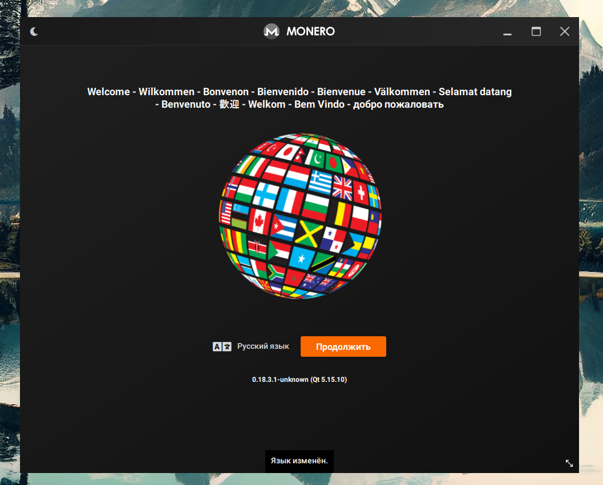Image resolution: width=603 pixels, height=485 pixels.
Task: Open the language selector labeled Русский язык
Action: pyautogui.click(x=263, y=347)
